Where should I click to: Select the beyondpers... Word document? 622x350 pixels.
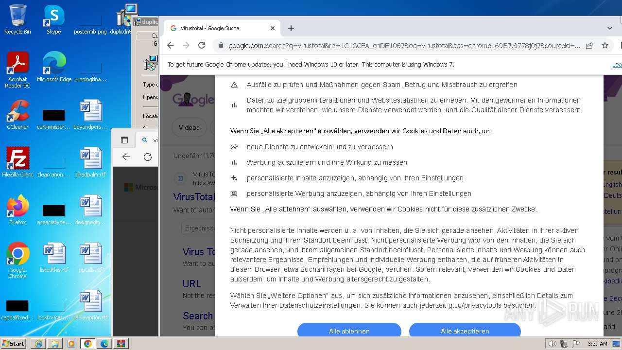click(x=90, y=115)
